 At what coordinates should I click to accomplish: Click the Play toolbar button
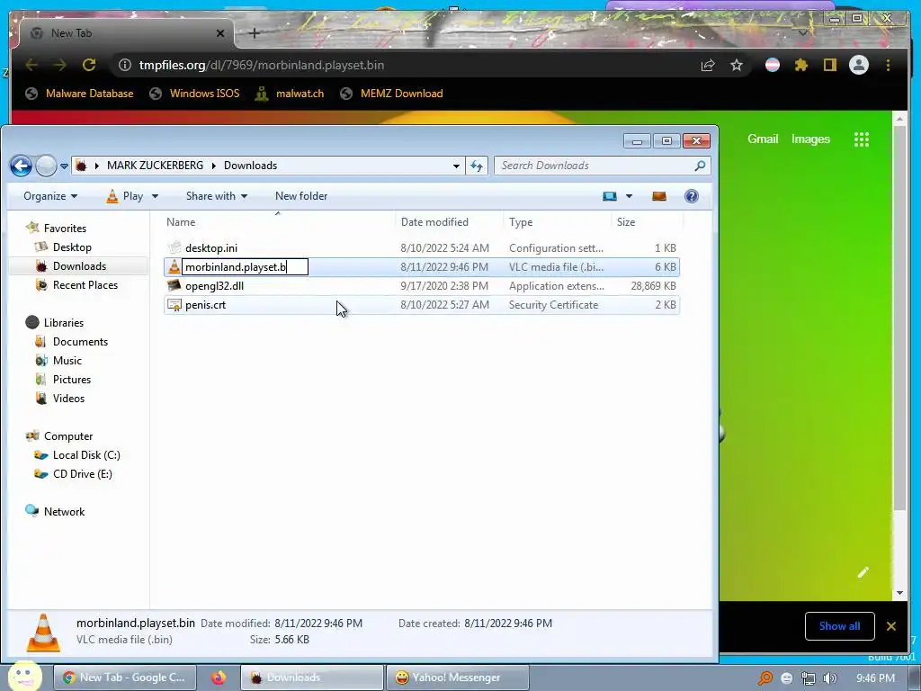click(x=125, y=196)
